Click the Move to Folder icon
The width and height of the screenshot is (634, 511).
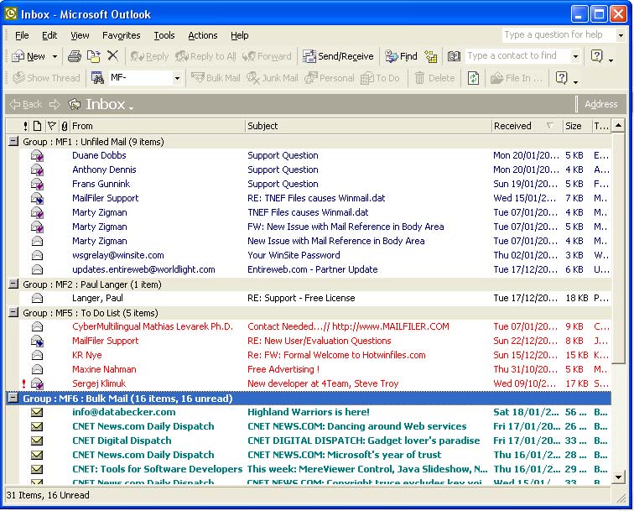[x=94, y=56]
